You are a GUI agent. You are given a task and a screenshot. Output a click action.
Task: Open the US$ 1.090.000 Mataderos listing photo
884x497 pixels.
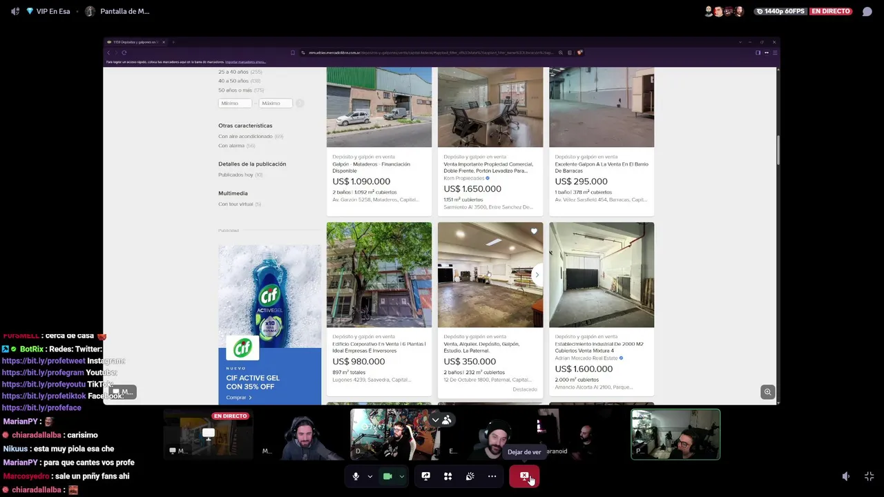click(x=379, y=107)
